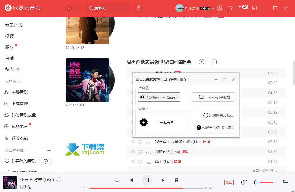Skip to the next track

[x=163, y=180]
